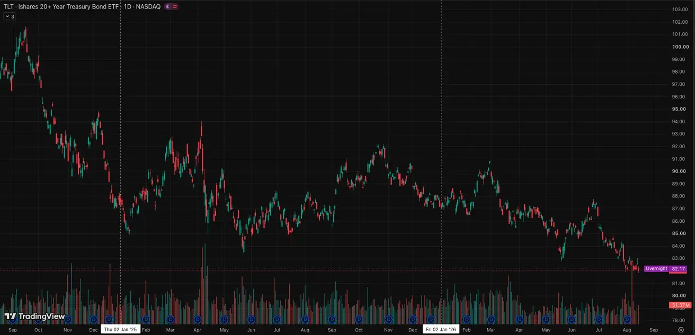Click dividend marker above Sep 2025 label
This screenshot has height=335, width=695.
click(332, 320)
